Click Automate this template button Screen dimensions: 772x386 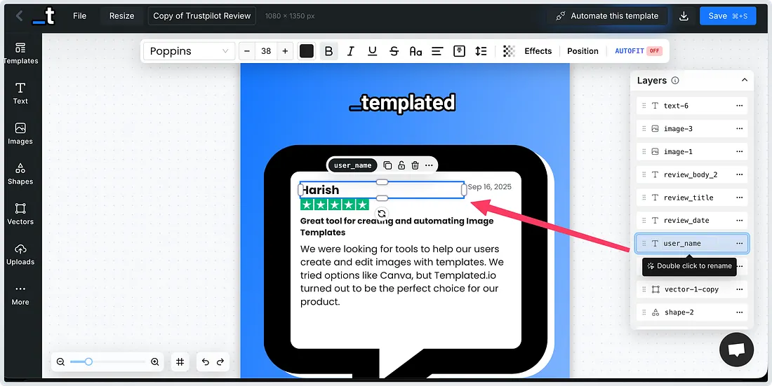coord(608,15)
